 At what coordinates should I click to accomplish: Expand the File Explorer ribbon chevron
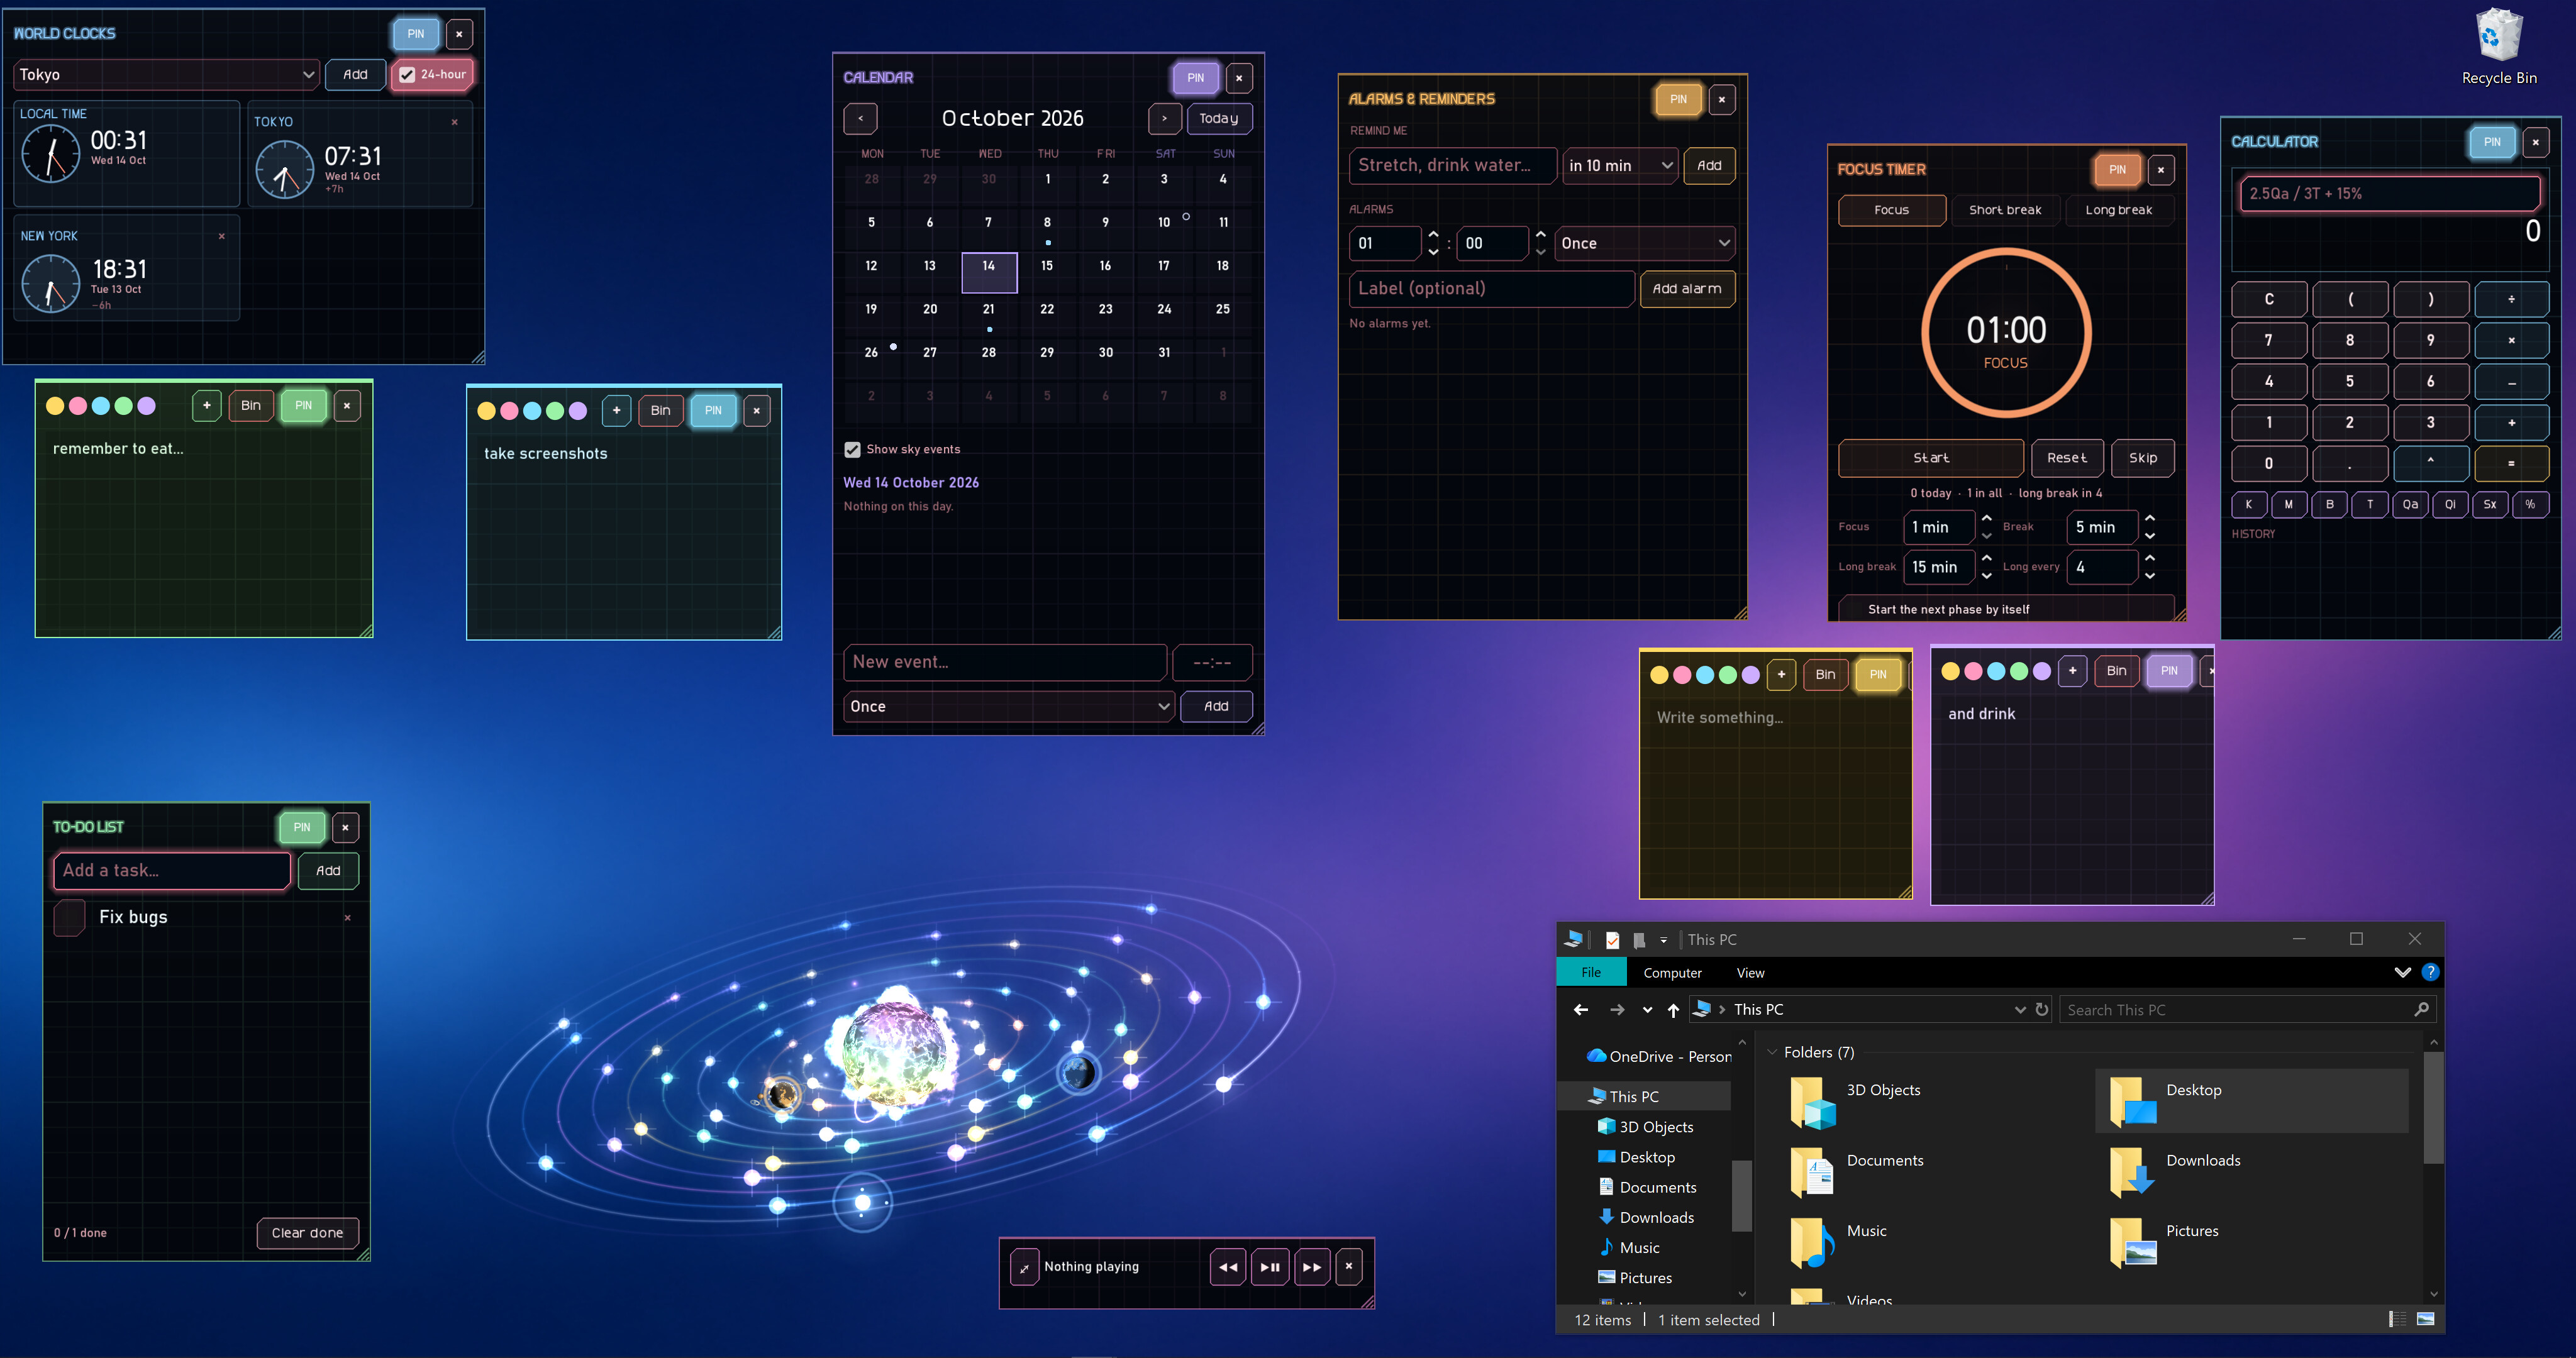2402,972
